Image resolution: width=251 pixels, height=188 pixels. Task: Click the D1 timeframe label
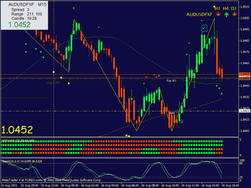tap(234, 8)
